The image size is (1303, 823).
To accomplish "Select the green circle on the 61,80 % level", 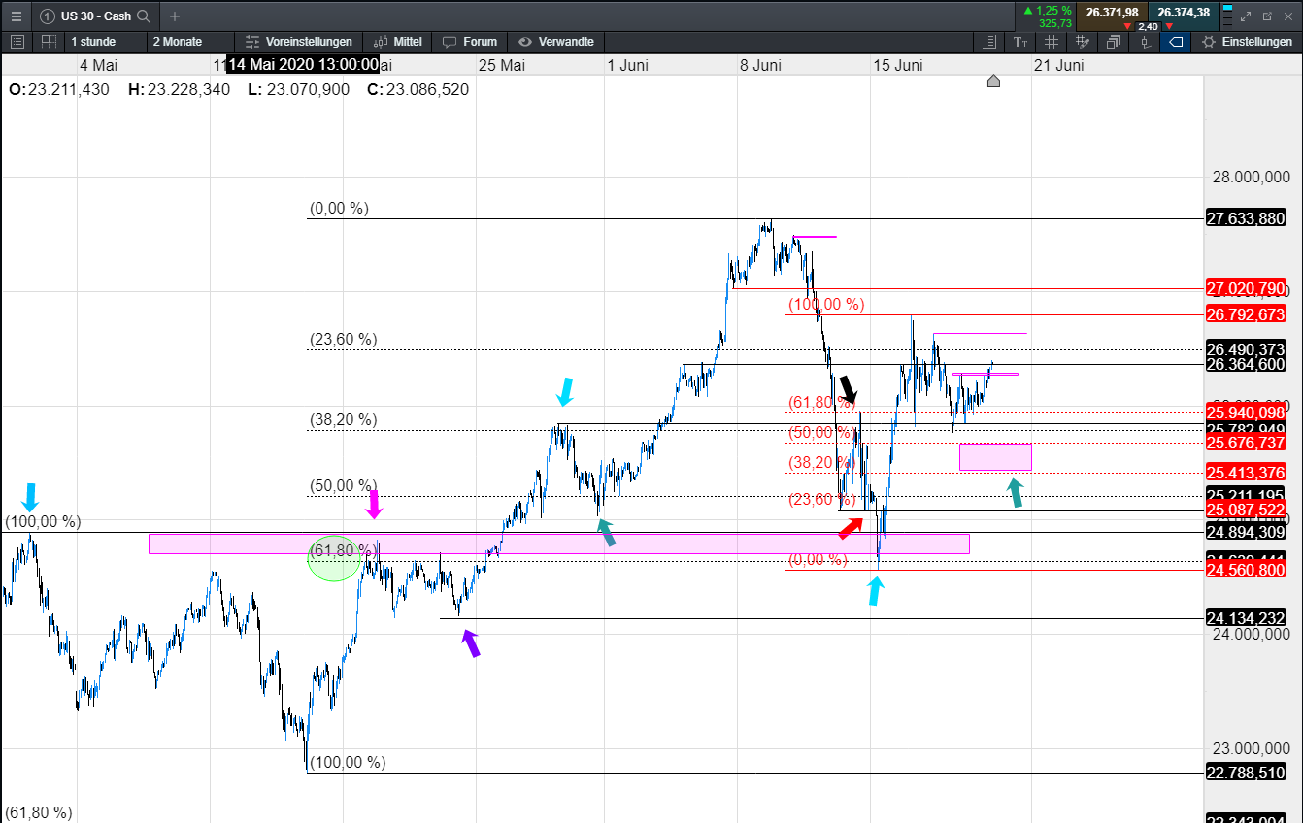I will (x=333, y=558).
